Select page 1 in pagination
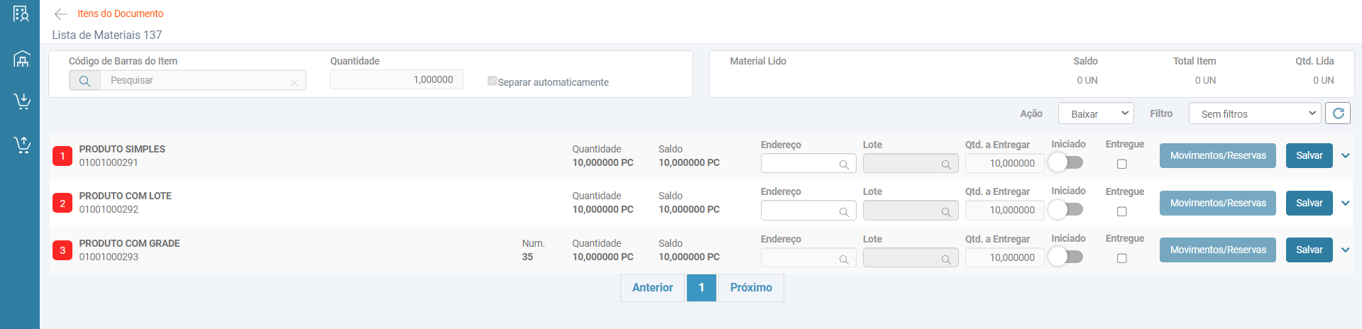The height and width of the screenshot is (329, 1362). click(701, 288)
